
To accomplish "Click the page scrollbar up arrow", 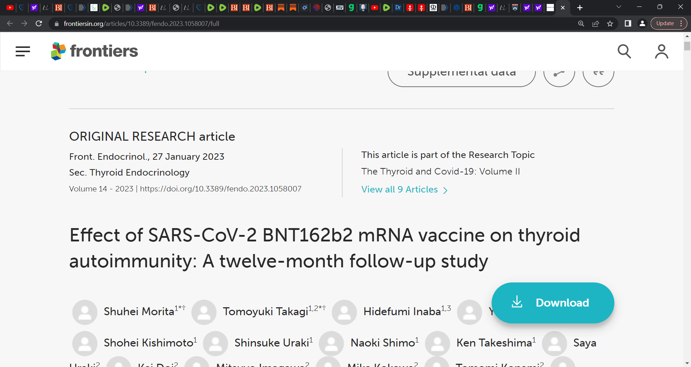I will 687,36.
